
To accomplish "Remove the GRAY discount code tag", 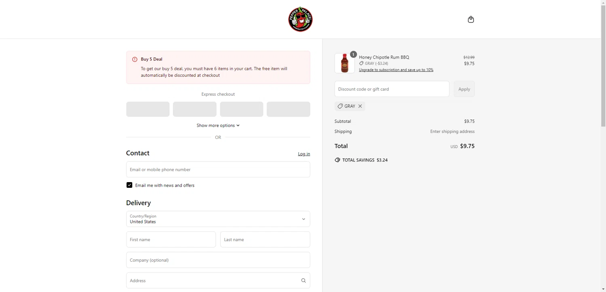I will [360, 106].
